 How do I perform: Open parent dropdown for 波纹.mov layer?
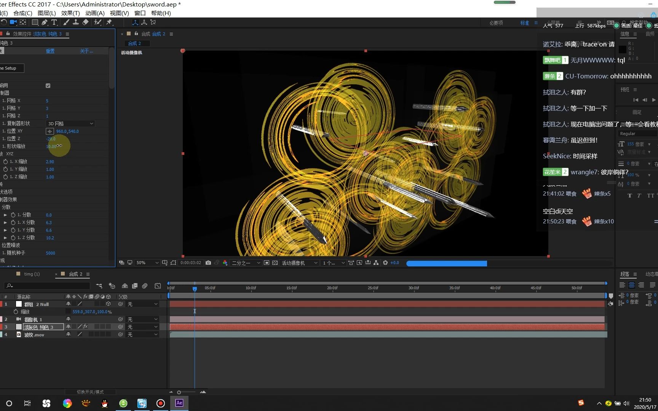(x=142, y=335)
